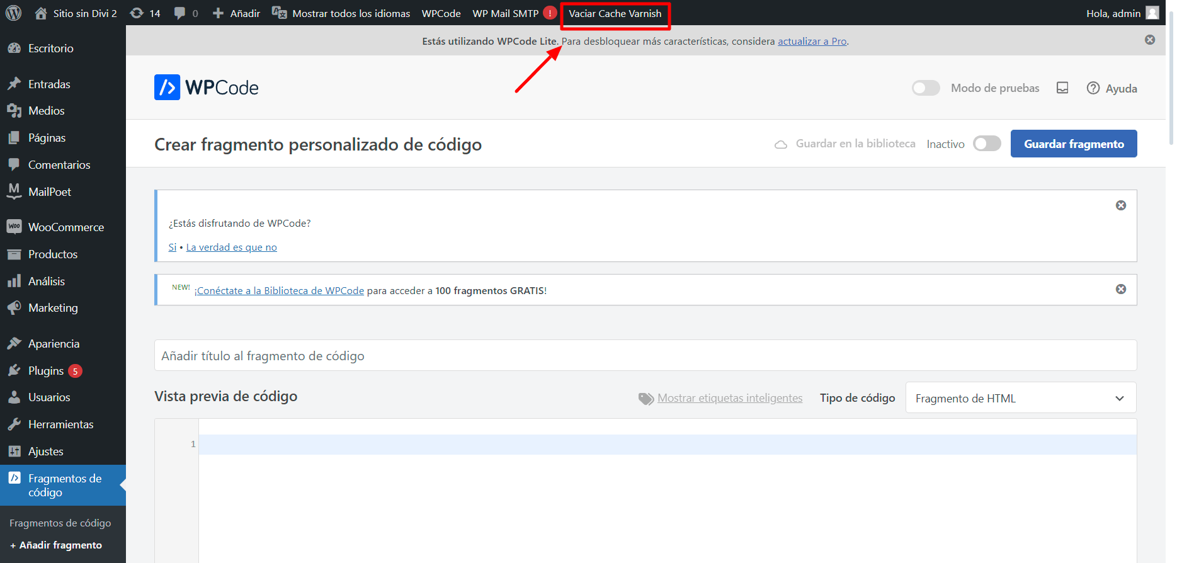Viewport: 1177px width, 563px height.
Task: Dismiss the WPCode library connection notice
Action: 1121,289
